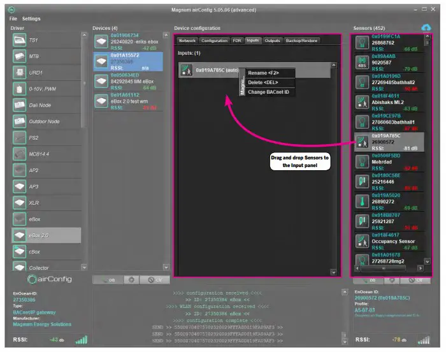Click the input sensor icon for 0x019A785C

(186, 70)
